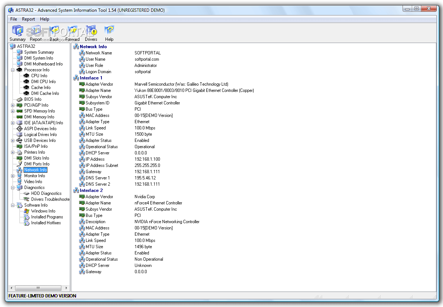
Task: Click the Report toolbar icon
Action: click(36, 33)
